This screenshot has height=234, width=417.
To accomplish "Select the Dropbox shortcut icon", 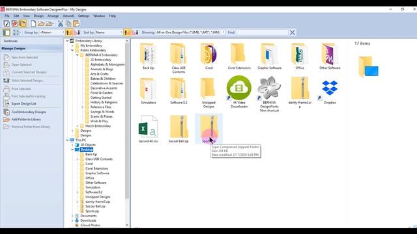I will coord(330,90).
